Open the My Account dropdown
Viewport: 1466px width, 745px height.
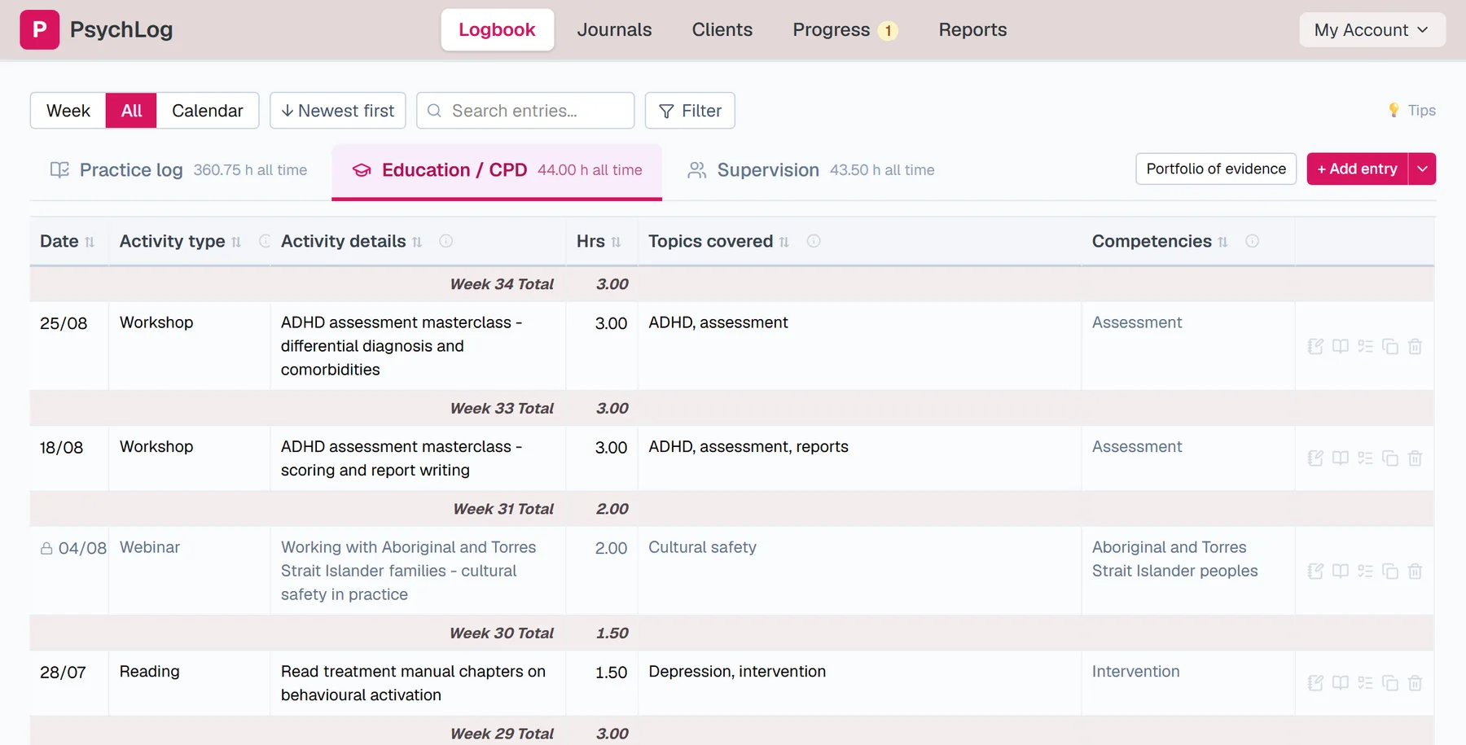pyautogui.click(x=1372, y=29)
